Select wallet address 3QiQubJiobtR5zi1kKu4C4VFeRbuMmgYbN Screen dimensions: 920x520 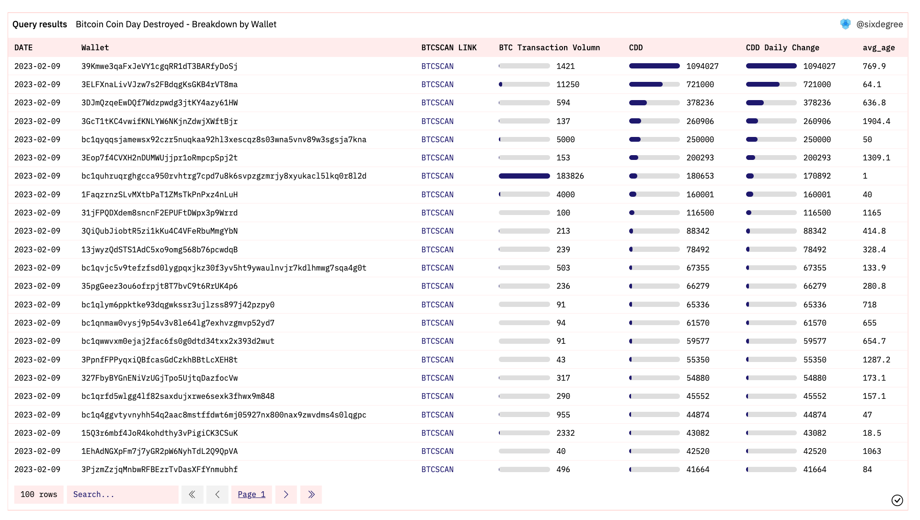(160, 231)
